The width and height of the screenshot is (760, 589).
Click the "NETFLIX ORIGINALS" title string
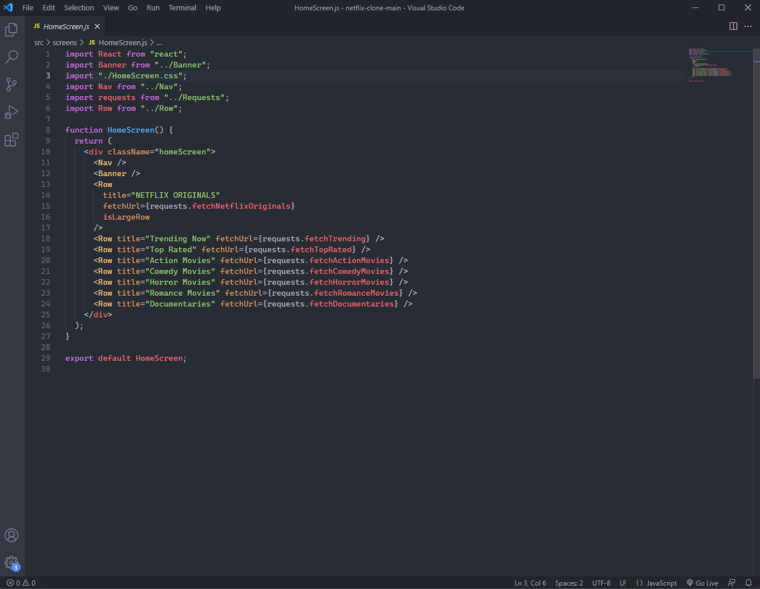click(x=176, y=195)
